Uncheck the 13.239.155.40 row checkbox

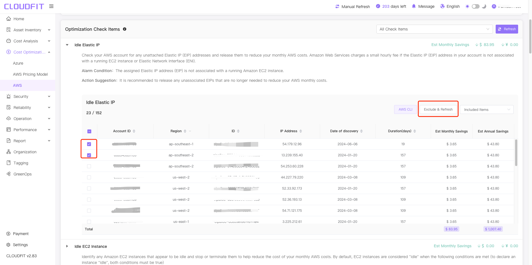click(89, 155)
